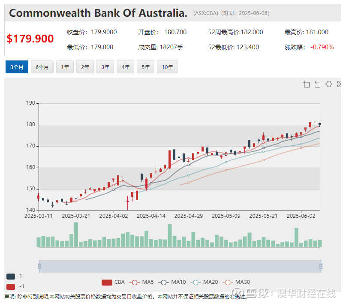Click the (ASX:CBA) ticker label
The height and width of the screenshot is (304, 346).
pos(206,13)
